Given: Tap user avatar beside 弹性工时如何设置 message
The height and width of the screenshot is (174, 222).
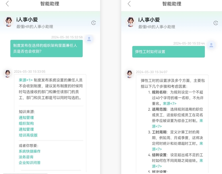Looking at the screenshot, I should coord(211,45).
